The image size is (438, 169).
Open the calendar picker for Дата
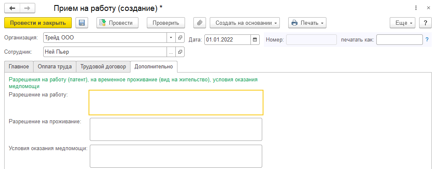pyautogui.click(x=255, y=40)
